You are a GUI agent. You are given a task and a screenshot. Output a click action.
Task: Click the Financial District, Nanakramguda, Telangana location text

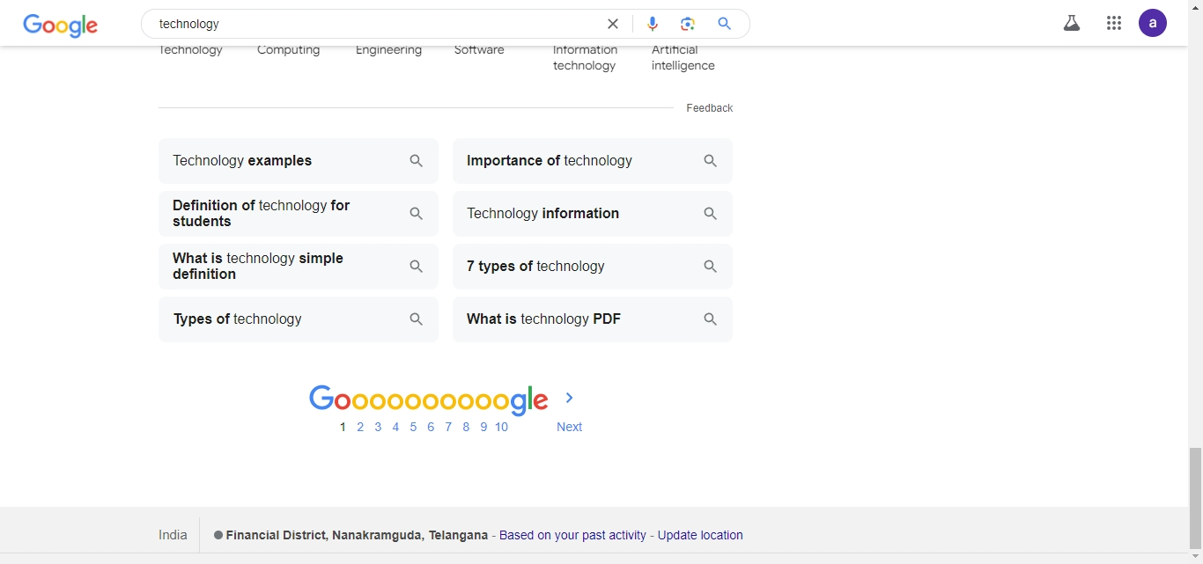pyautogui.click(x=357, y=535)
